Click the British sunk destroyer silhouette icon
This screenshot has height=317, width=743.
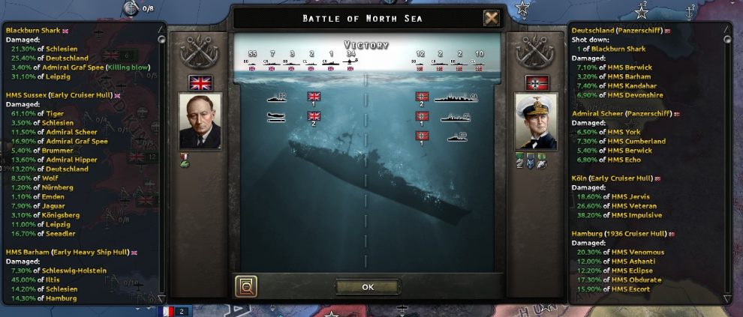(x=277, y=97)
